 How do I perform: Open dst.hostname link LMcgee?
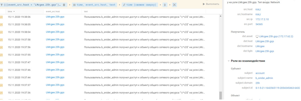click(260, 46)
